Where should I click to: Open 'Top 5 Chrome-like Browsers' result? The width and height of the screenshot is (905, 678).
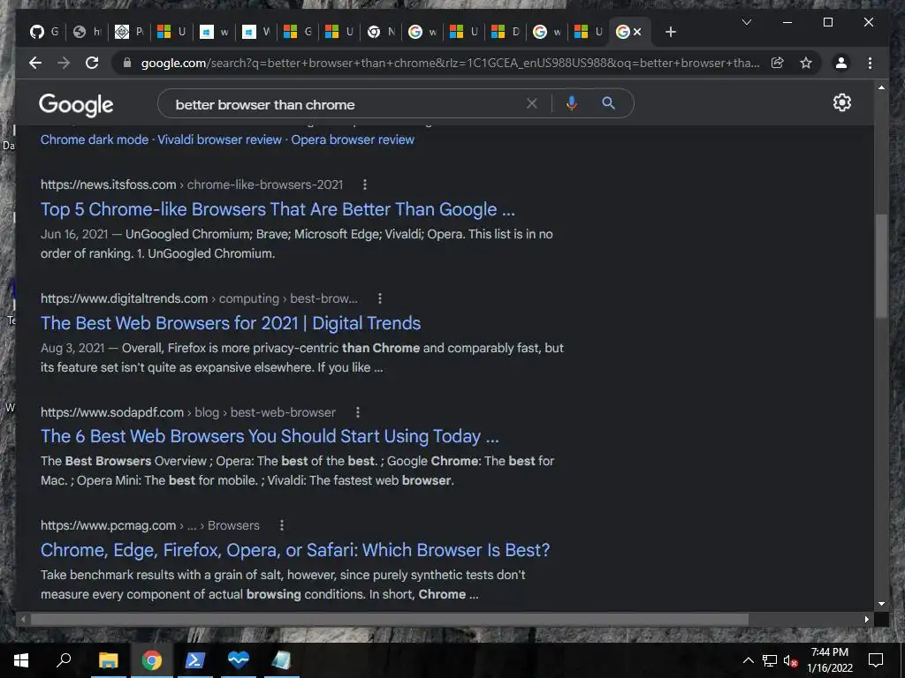pyautogui.click(x=278, y=209)
